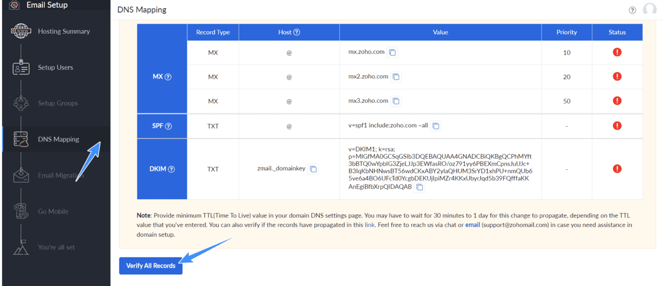Select the zmail._domainkey text
663x286 pixels.
point(281,169)
